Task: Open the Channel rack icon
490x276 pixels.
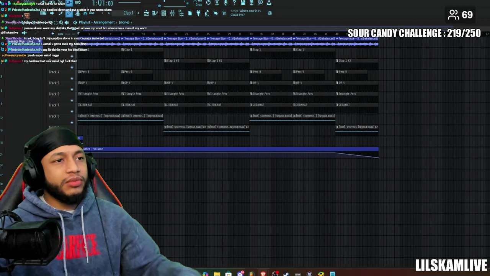Action: [163, 13]
